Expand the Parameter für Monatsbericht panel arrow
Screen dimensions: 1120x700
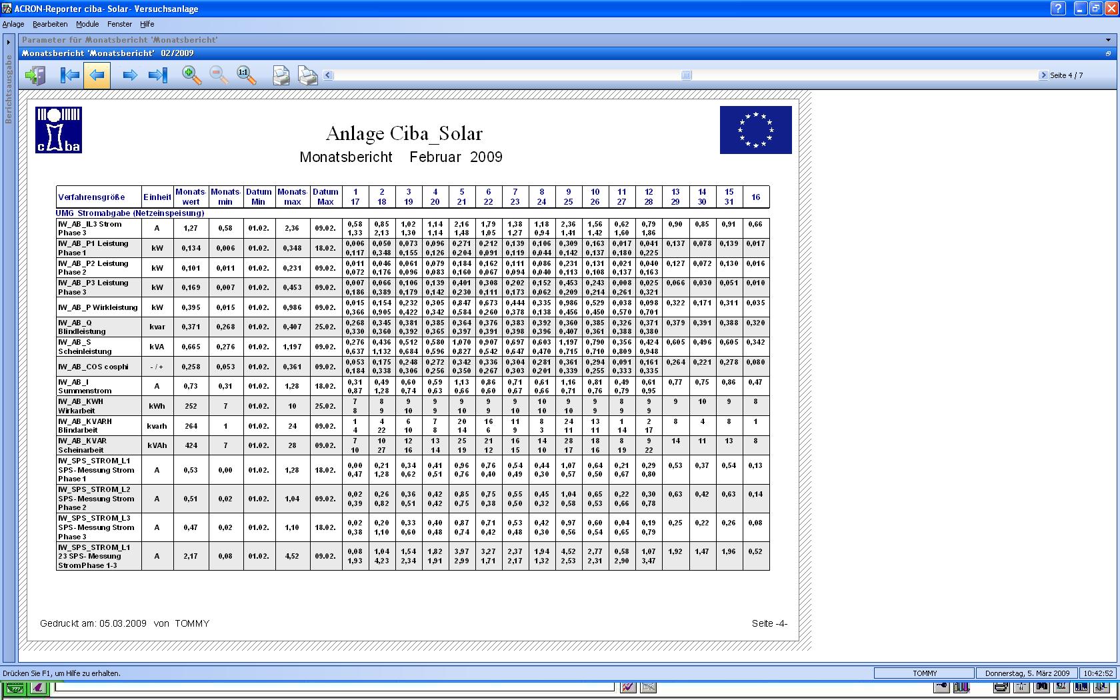[1107, 40]
